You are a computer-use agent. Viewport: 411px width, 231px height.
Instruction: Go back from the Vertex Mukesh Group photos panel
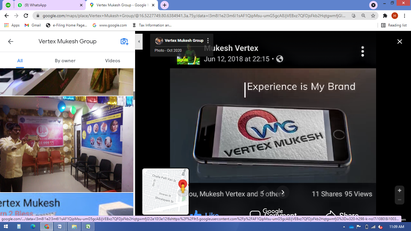(x=11, y=42)
